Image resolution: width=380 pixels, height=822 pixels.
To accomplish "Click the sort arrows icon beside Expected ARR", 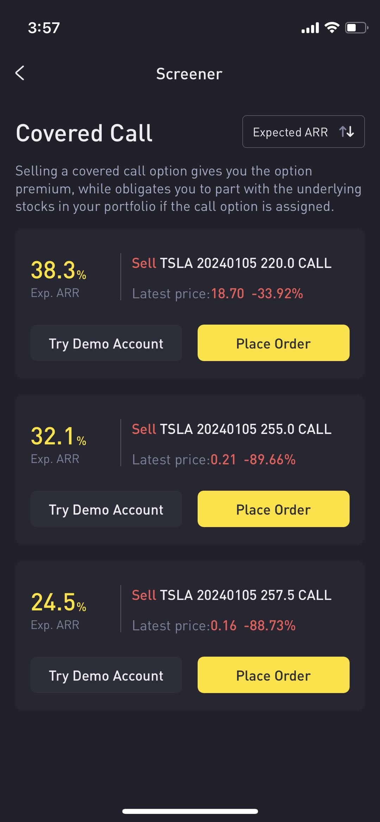I will pos(347,132).
